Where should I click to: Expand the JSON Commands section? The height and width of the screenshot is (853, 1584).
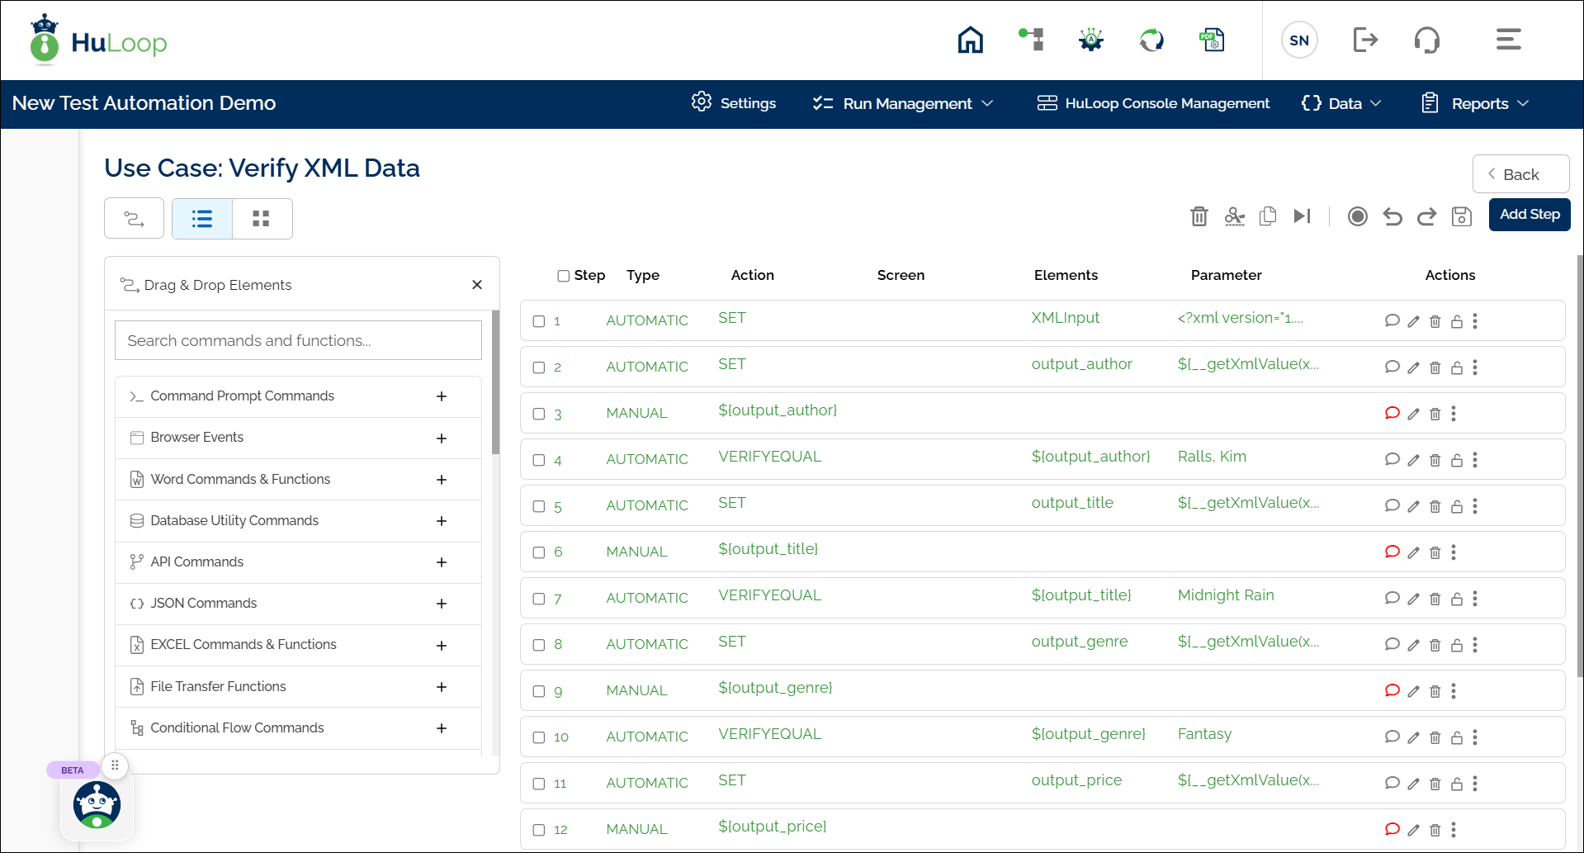[442, 604]
